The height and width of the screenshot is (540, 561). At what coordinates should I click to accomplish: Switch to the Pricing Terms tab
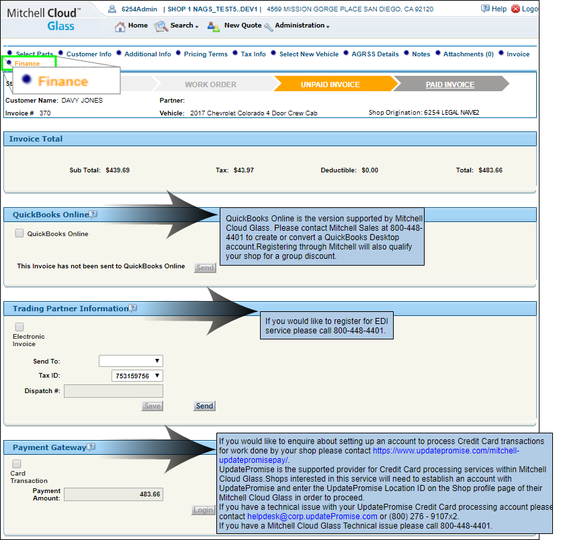pyautogui.click(x=205, y=54)
